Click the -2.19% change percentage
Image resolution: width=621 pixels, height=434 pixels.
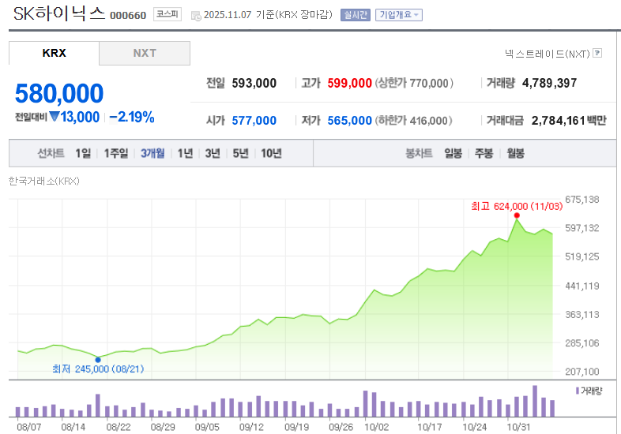tap(131, 117)
